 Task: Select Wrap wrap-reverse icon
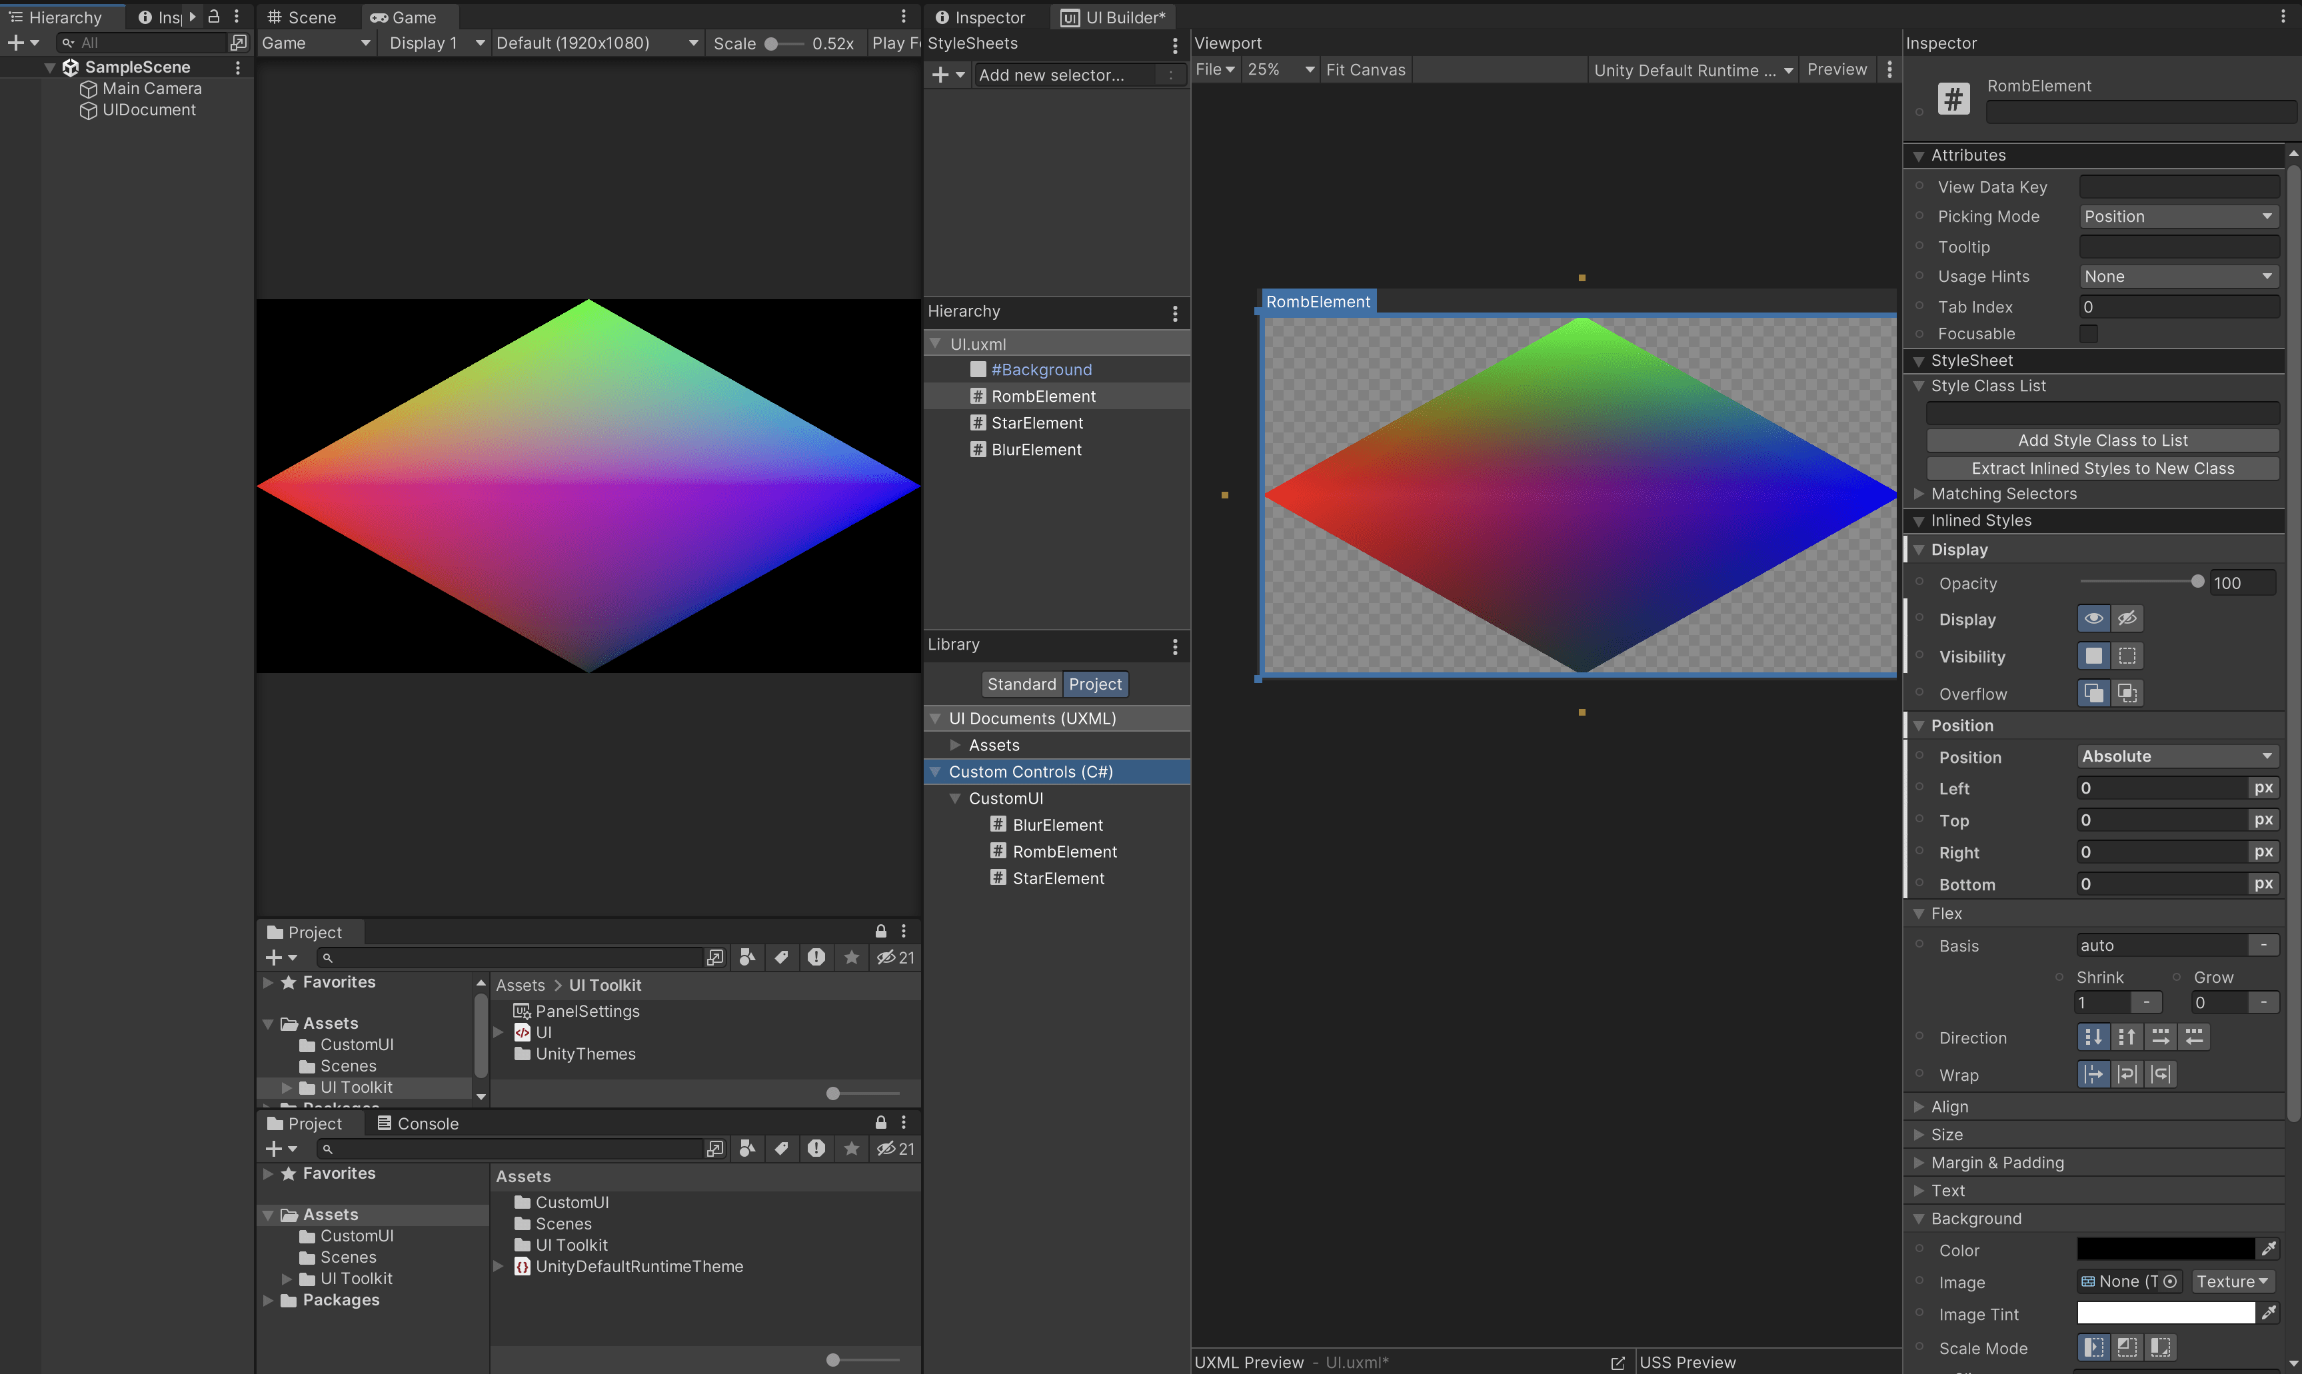pyautogui.click(x=2160, y=1074)
